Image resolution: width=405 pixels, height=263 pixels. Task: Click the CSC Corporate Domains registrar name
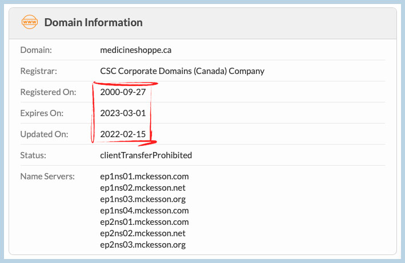[182, 71]
